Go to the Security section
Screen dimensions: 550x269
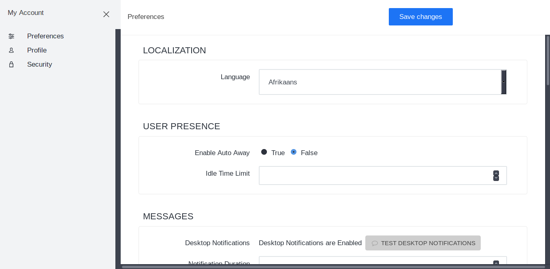tap(40, 65)
